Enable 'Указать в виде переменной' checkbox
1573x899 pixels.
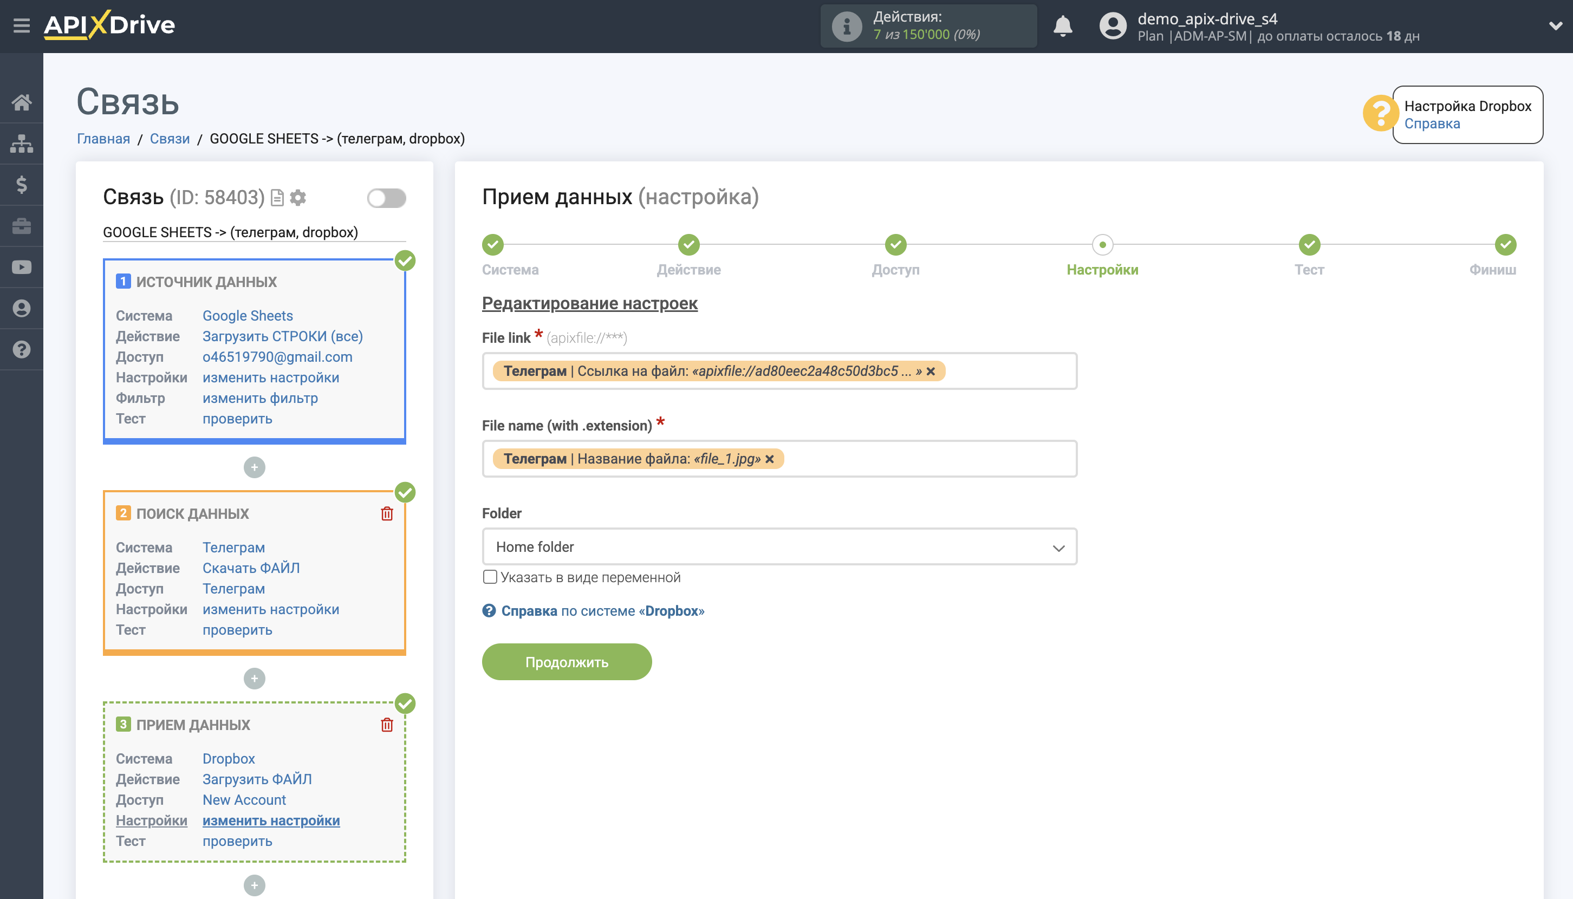pos(490,577)
